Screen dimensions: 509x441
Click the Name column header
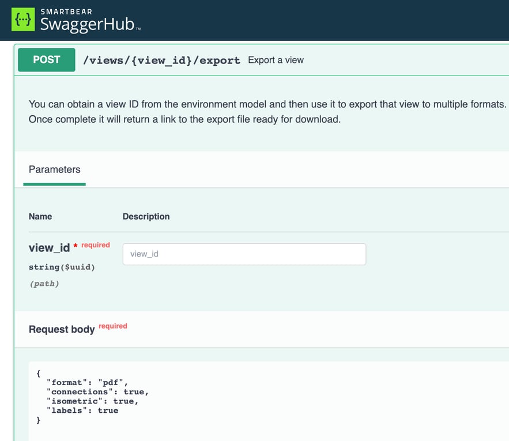[x=40, y=216]
